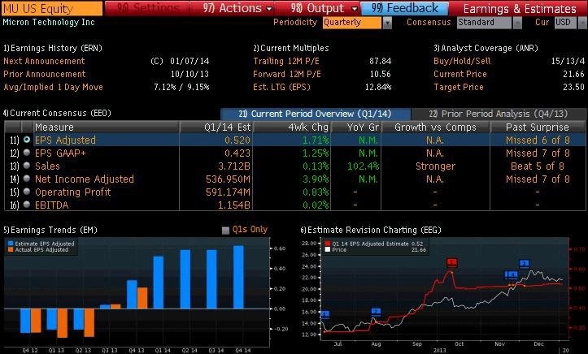Click Trailing 12M P/E value 87.84
Image resolution: width=588 pixels, height=354 pixels.
pyautogui.click(x=381, y=61)
